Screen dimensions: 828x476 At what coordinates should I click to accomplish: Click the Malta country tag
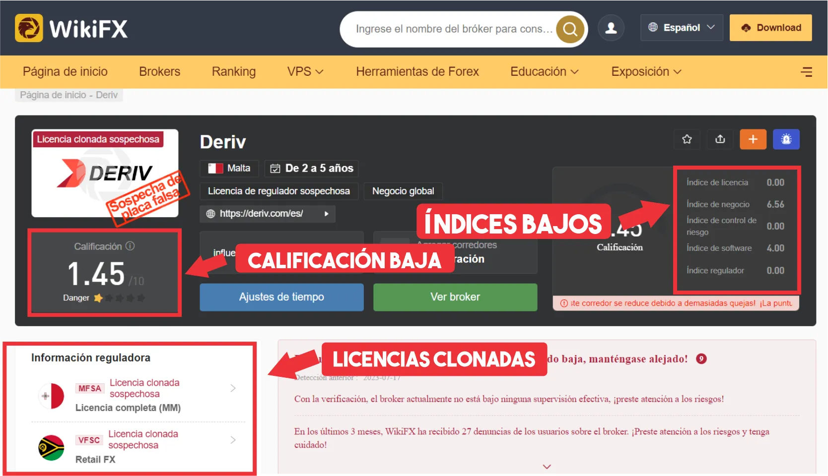(229, 169)
